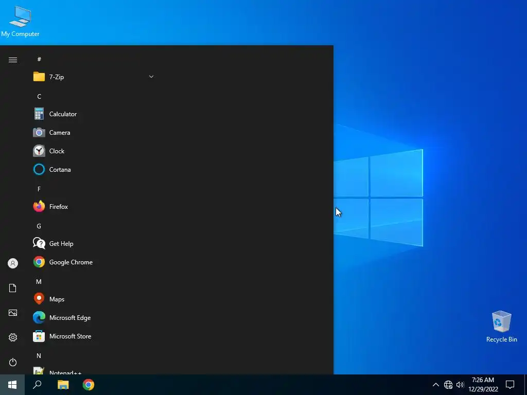Click the Show desktop strip
Viewport: 527px width, 395px height.
pyautogui.click(x=525, y=385)
